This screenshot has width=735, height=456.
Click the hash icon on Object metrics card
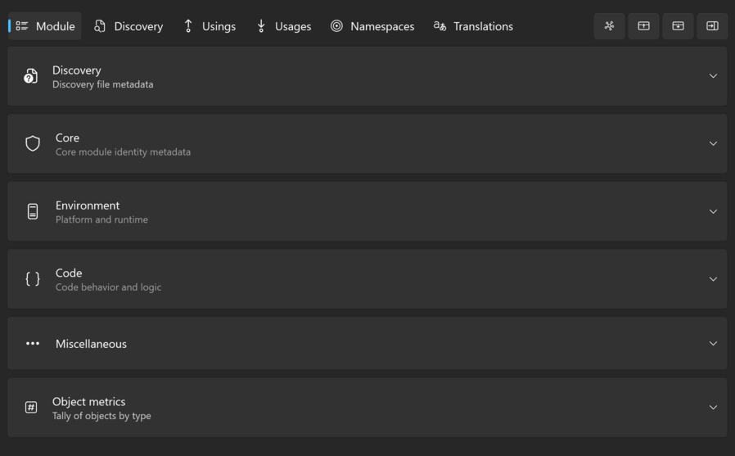[x=31, y=407]
